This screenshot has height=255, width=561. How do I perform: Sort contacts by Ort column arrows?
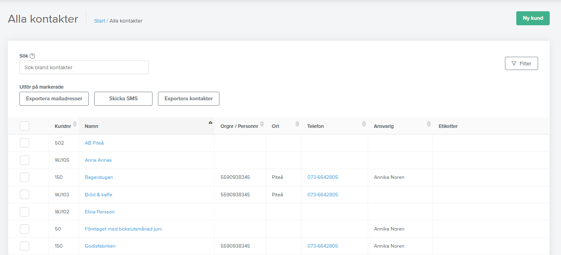click(297, 124)
